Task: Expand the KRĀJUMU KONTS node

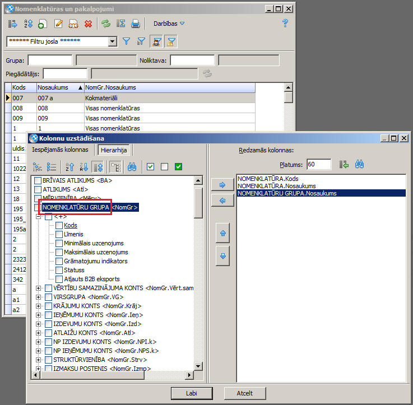Action: tap(39, 306)
